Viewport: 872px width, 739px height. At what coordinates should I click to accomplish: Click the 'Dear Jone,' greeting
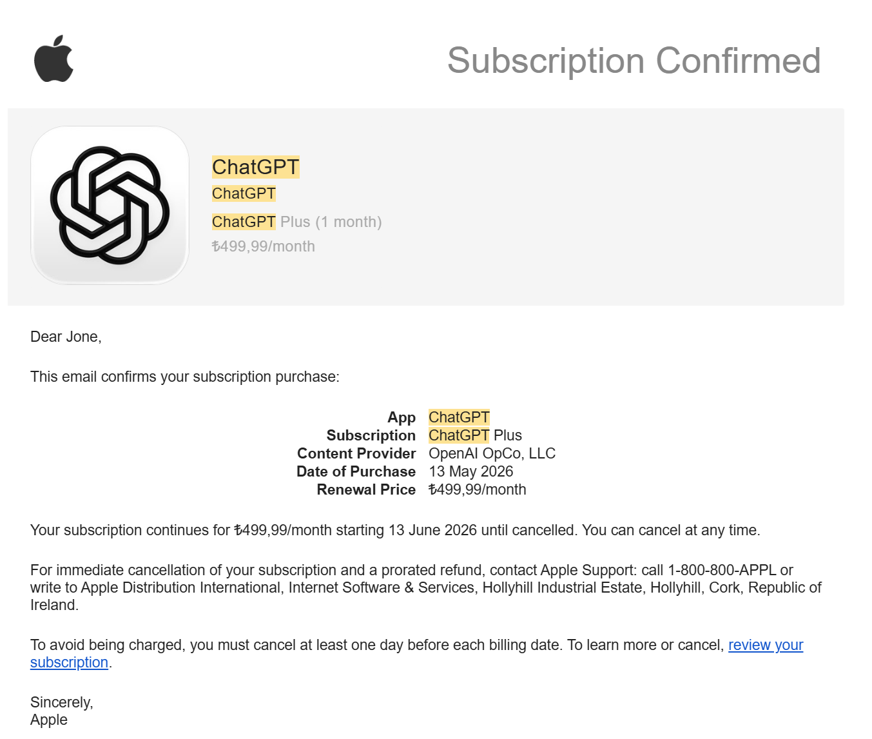66,337
